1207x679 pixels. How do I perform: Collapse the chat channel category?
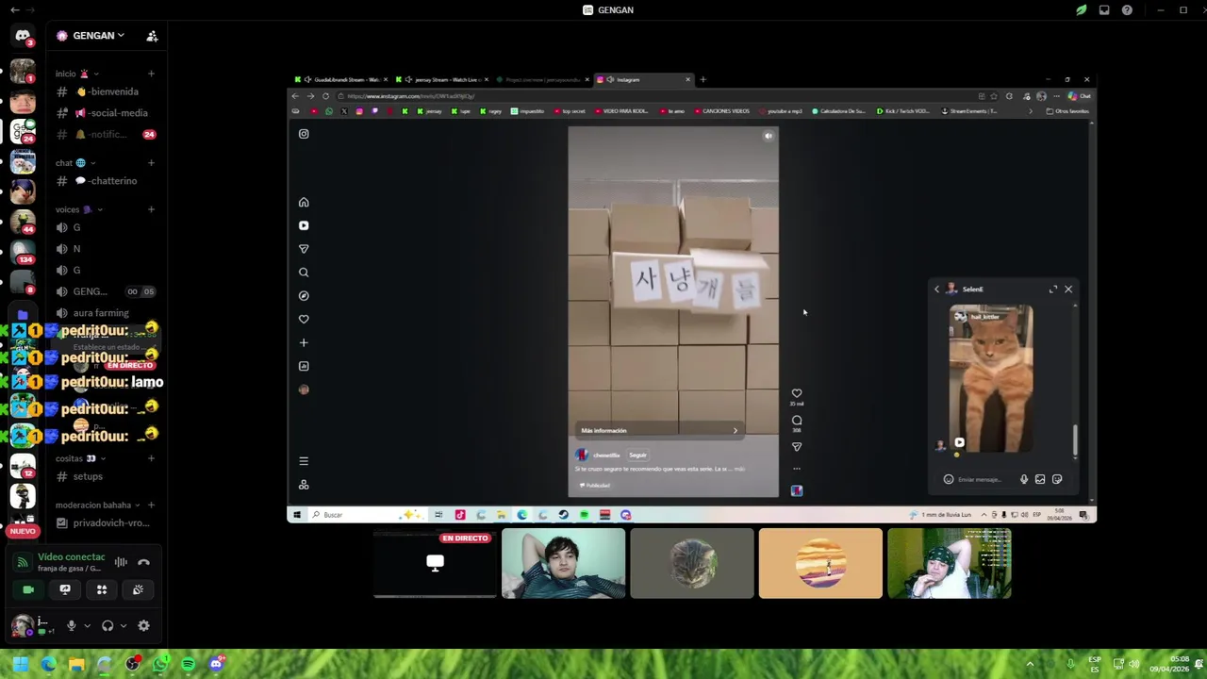pyautogui.click(x=74, y=163)
